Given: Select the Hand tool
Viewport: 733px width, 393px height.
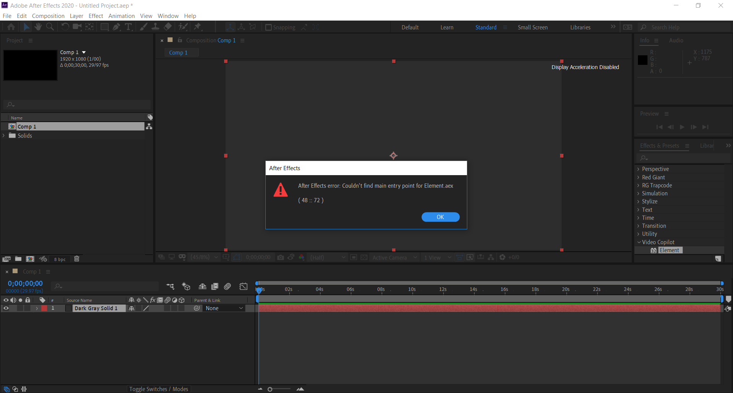Looking at the screenshot, I should tap(38, 27).
